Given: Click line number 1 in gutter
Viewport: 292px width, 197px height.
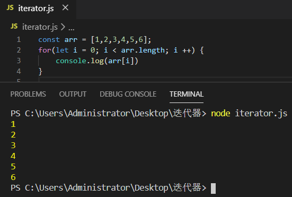Looking at the screenshot, I should [x=19, y=39].
